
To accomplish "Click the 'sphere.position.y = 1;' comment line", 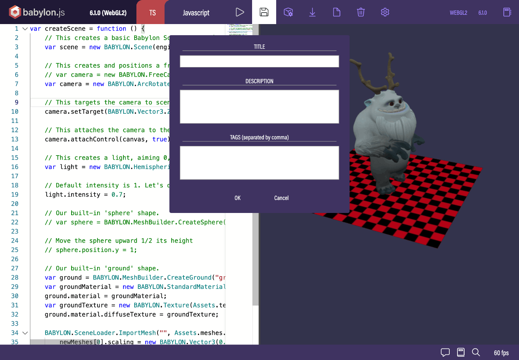I will (91, 250).
